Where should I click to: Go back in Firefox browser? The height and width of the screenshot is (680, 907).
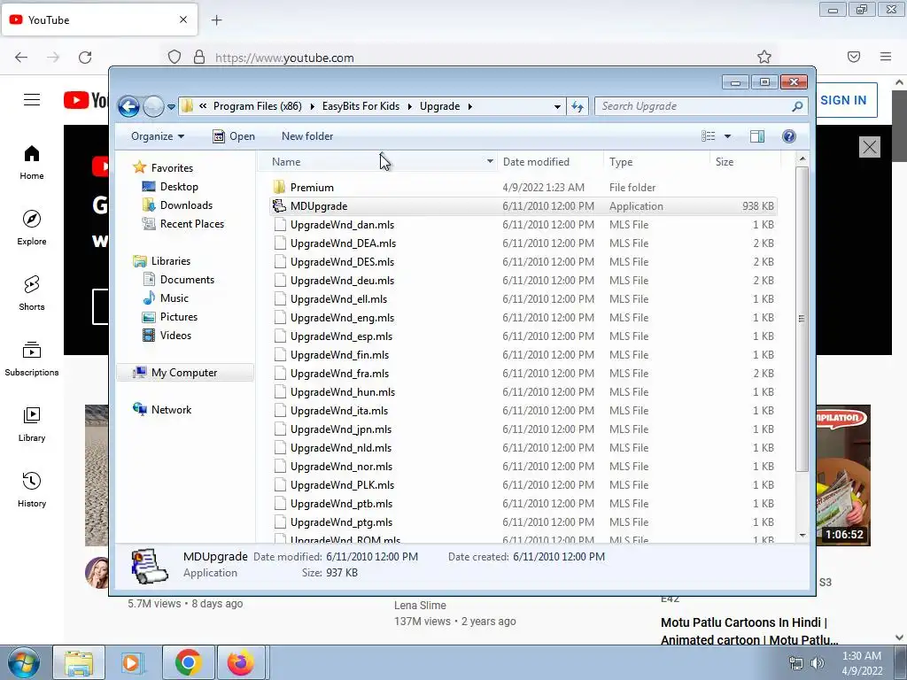(21, 58)
